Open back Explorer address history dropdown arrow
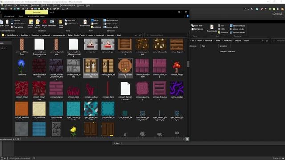Viewport: 285px width, 160px height. click(x=263, y=40)
